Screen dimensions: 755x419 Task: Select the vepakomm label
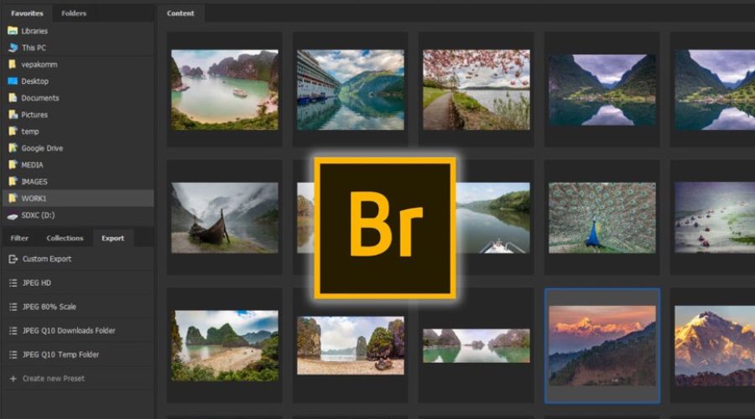39,65
